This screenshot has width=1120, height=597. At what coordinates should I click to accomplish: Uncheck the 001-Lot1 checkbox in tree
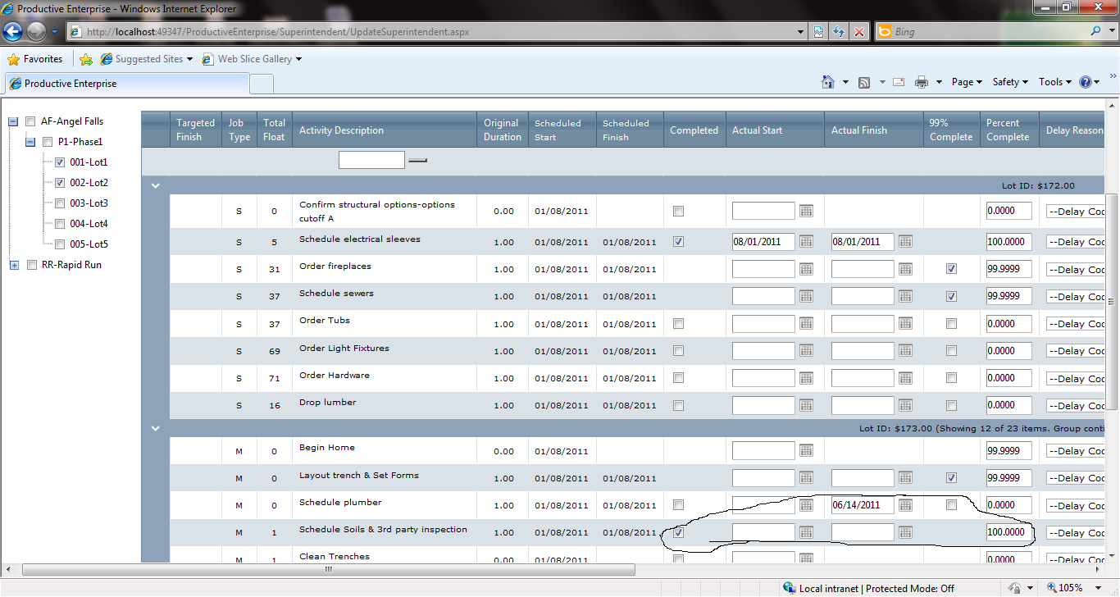click(60, 162)
